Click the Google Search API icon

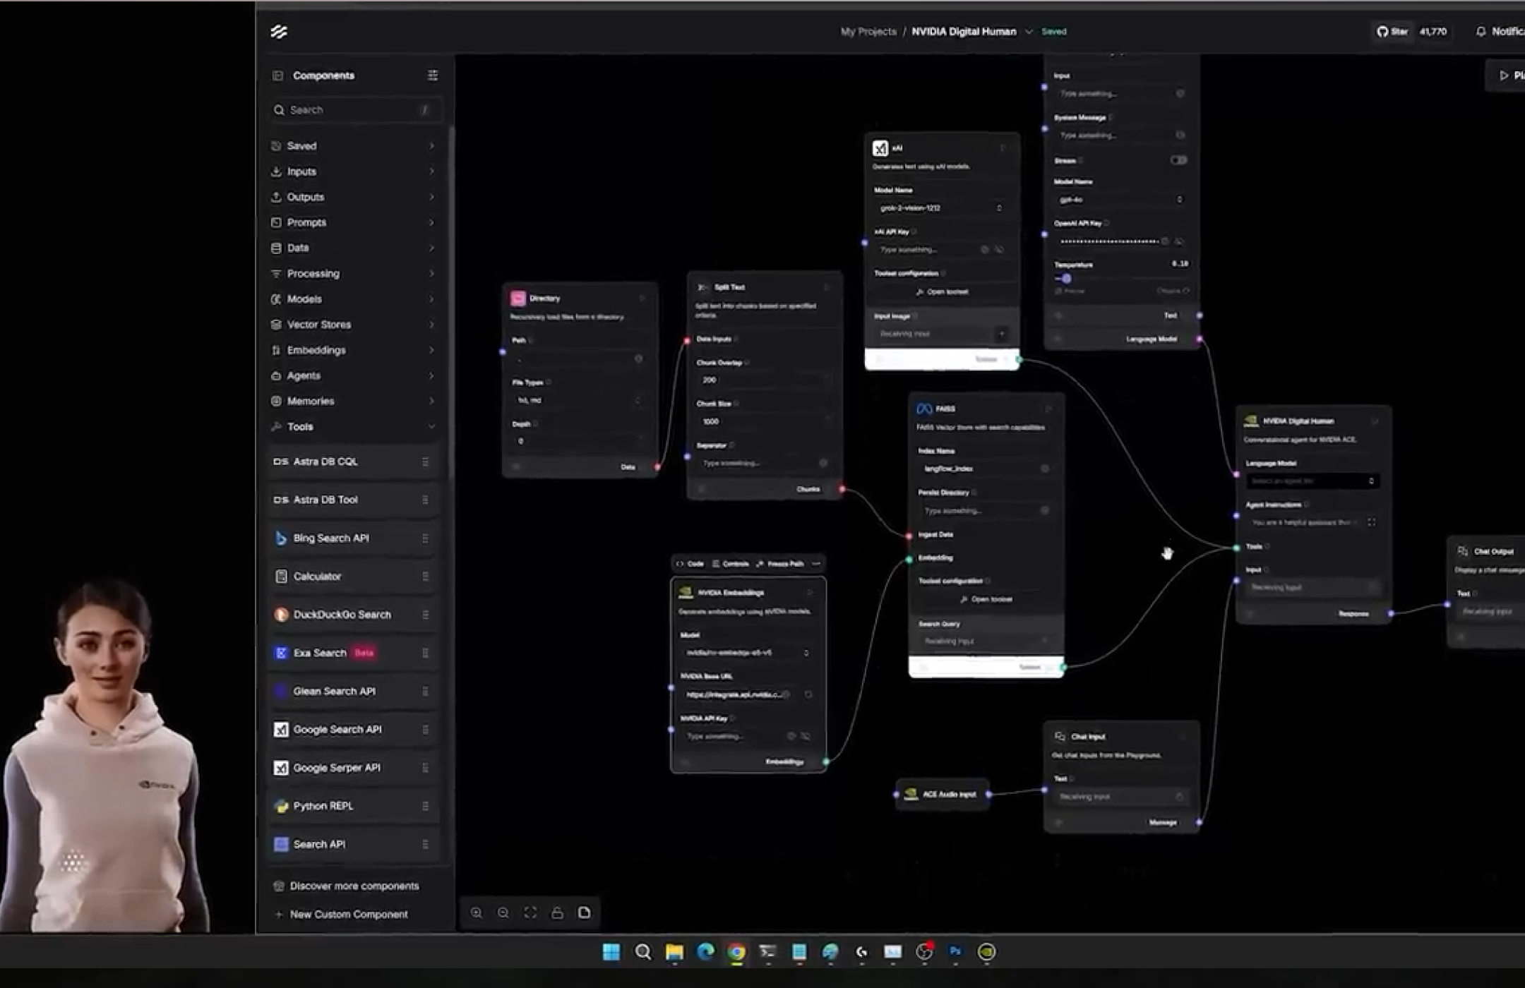pyautogui.click(x=281, y=730)
